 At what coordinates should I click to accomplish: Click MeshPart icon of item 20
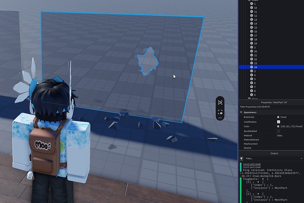[252, 51]
